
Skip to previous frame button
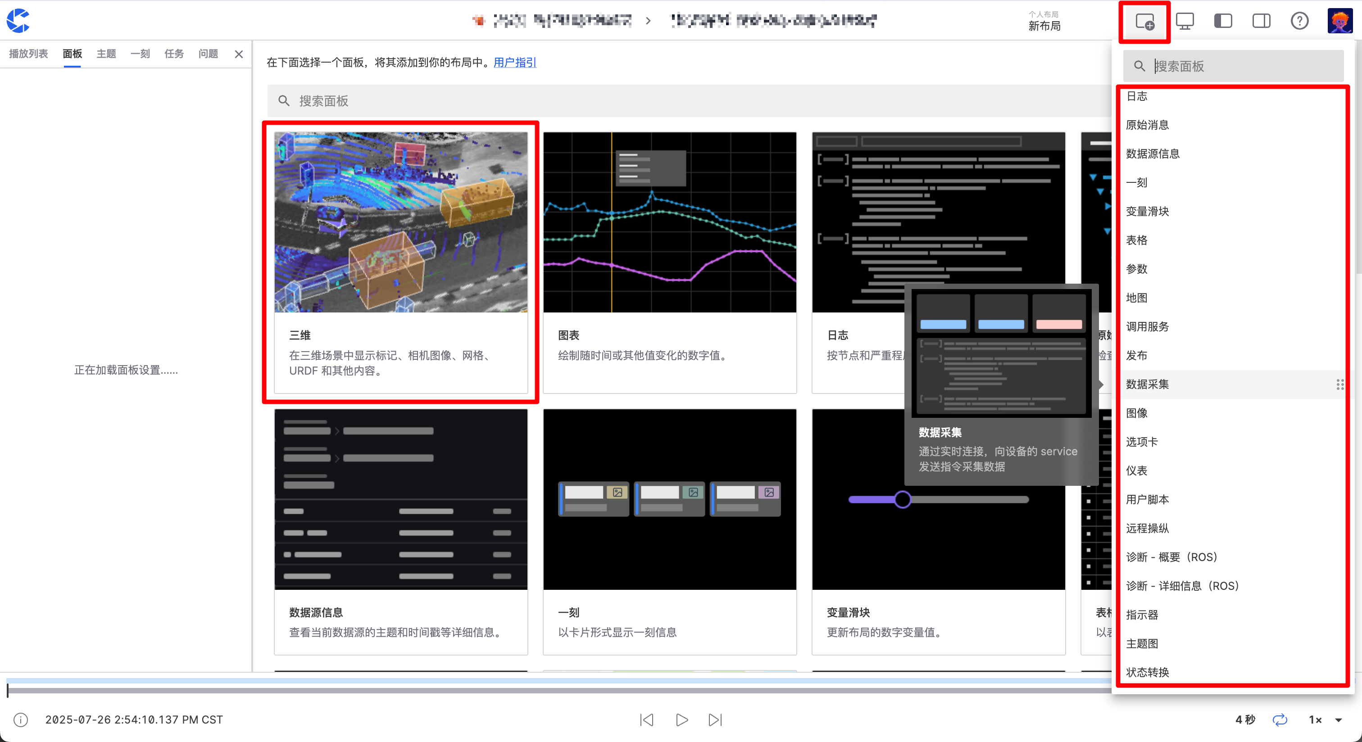coord(647,720)
